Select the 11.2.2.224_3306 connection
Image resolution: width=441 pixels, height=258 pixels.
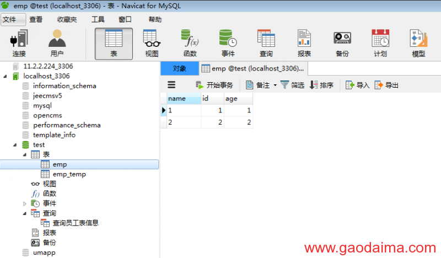[x=48, y=66]
